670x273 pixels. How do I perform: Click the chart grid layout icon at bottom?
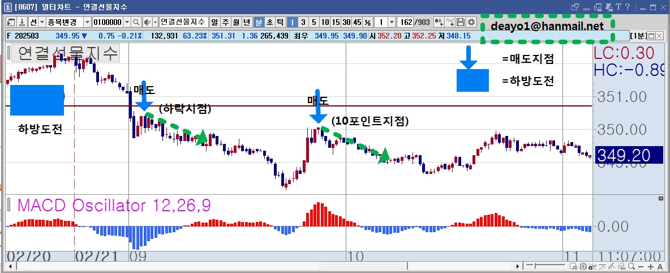[573, 267]
